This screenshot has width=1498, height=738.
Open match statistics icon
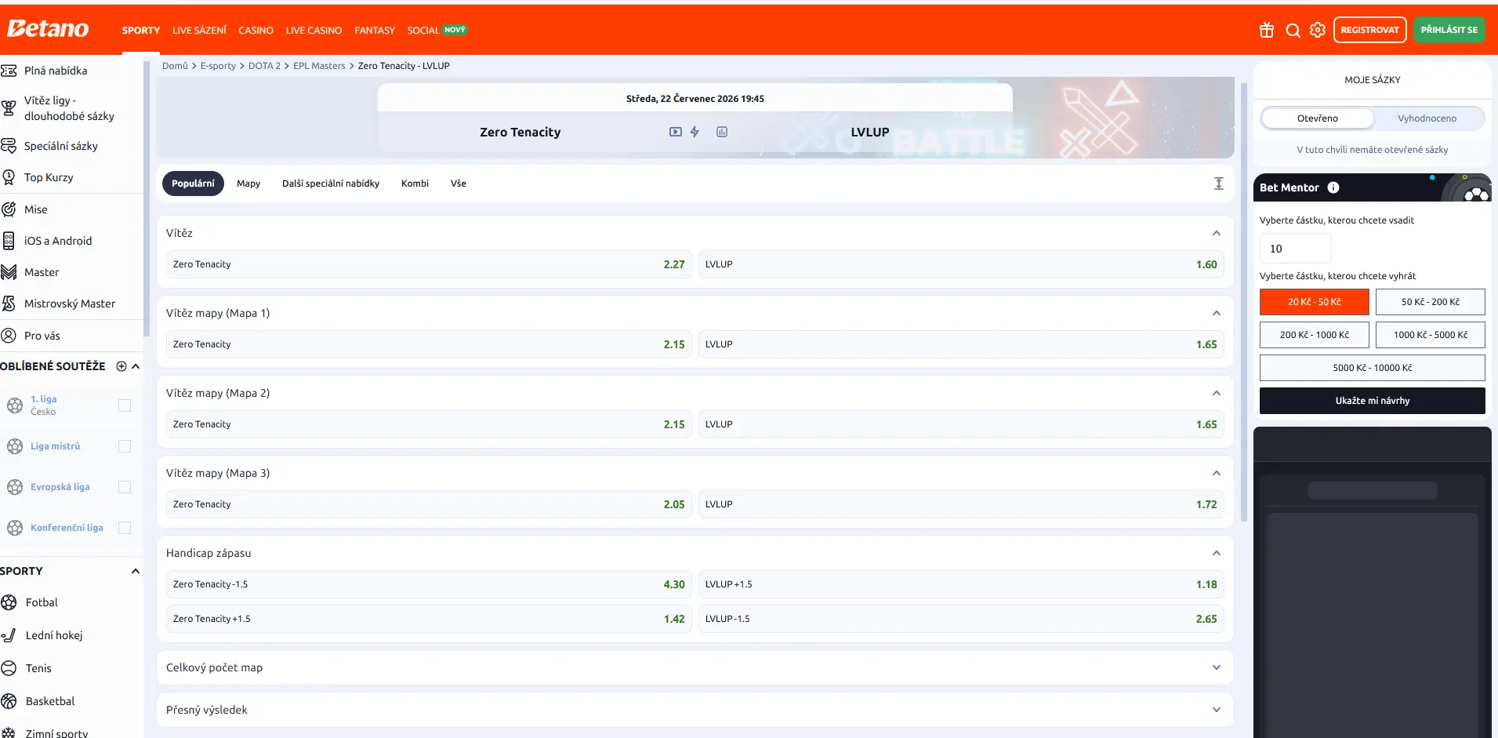coord(722,132)
